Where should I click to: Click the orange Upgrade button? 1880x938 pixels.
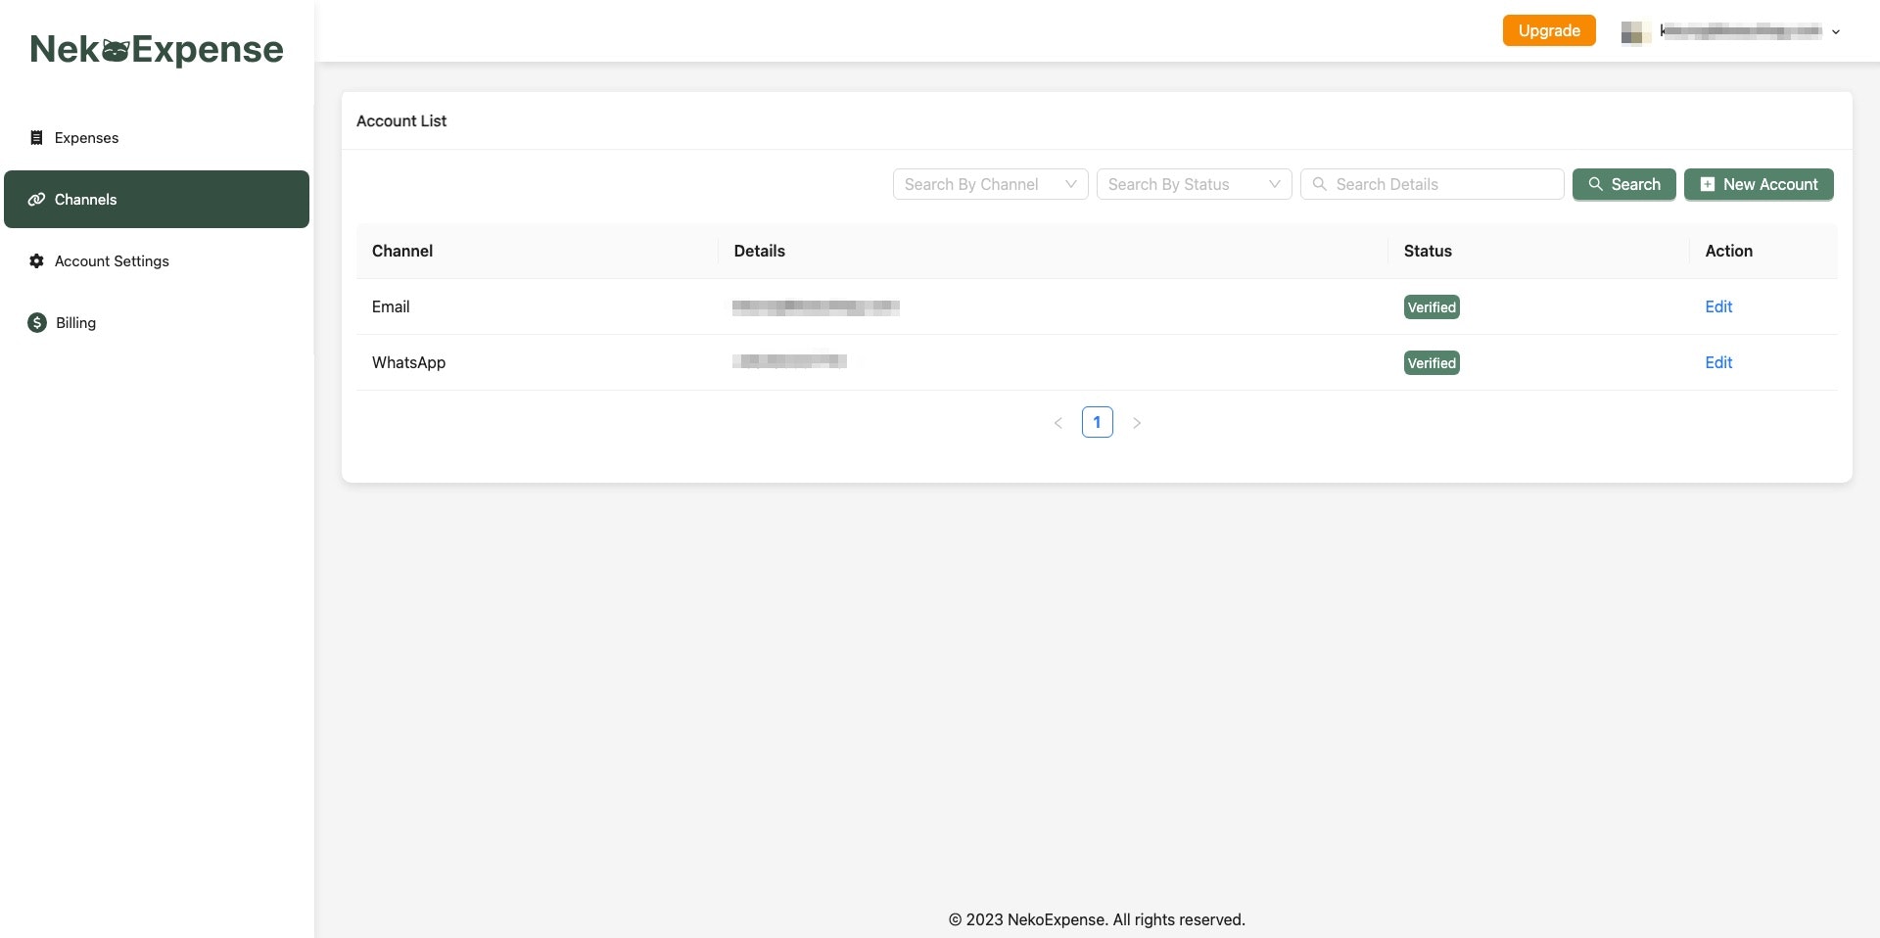pos(1549,30)
